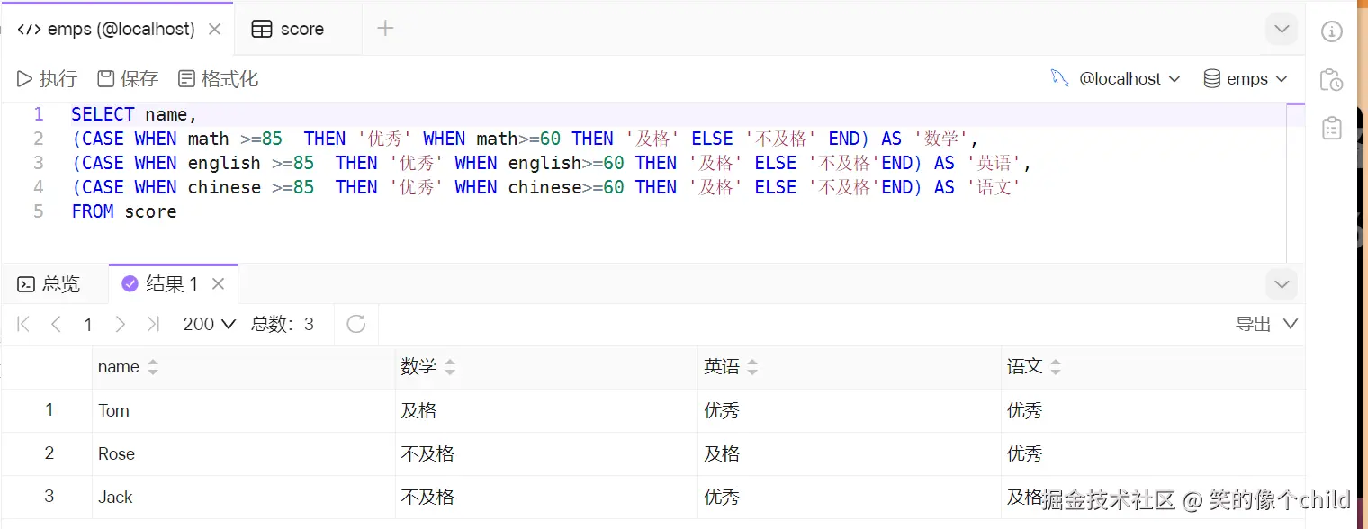Screen dimensions: 1368x529
Task: Select the cell containing Tom
Action: [243, 410]
